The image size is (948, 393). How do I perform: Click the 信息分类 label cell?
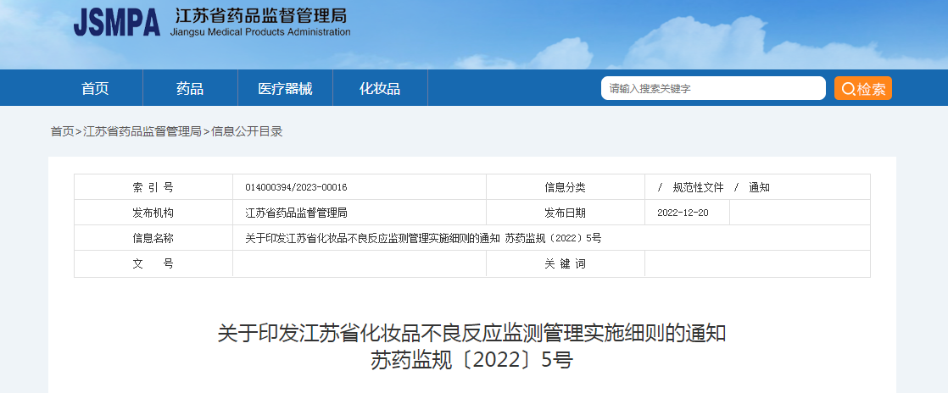click(x=565, y=187)
